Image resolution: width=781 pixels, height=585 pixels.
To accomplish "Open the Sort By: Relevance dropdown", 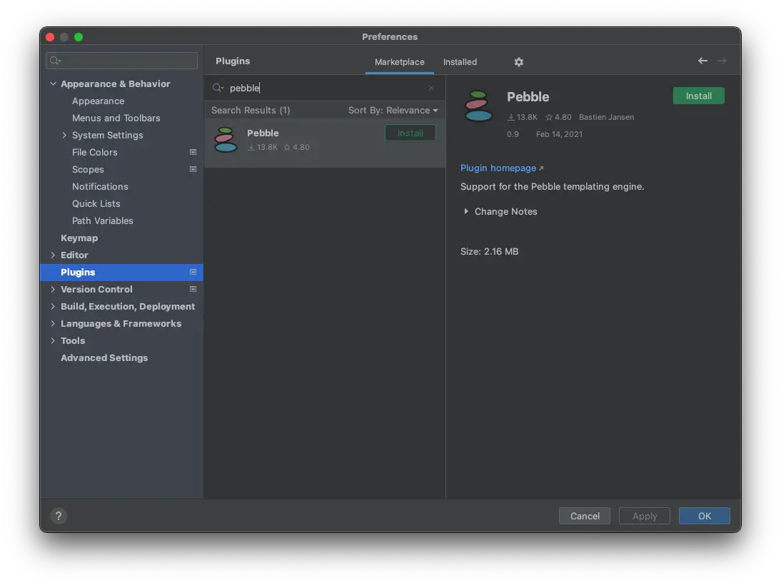I will tap(393, 111).
